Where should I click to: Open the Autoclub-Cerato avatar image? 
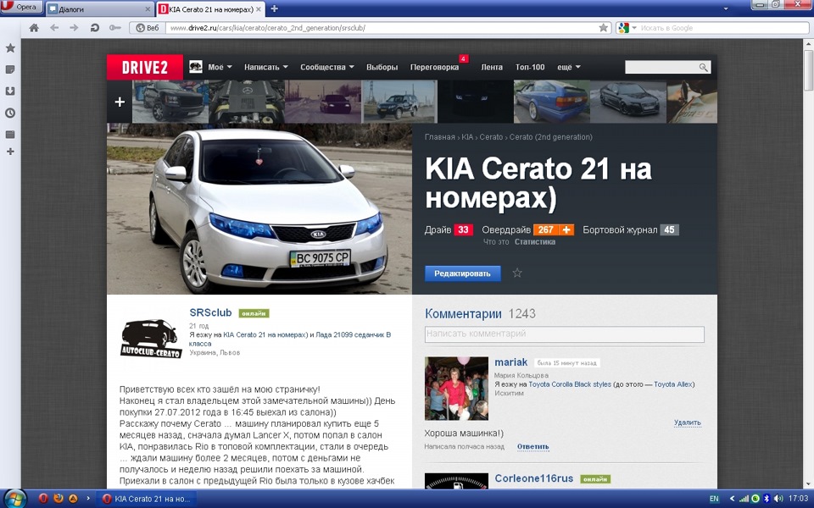click(x=151, y=338)
